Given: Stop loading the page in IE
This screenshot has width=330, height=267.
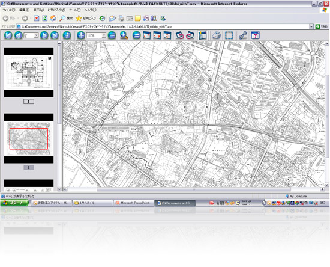Looking at the screenshot, I should pos(37,19).
